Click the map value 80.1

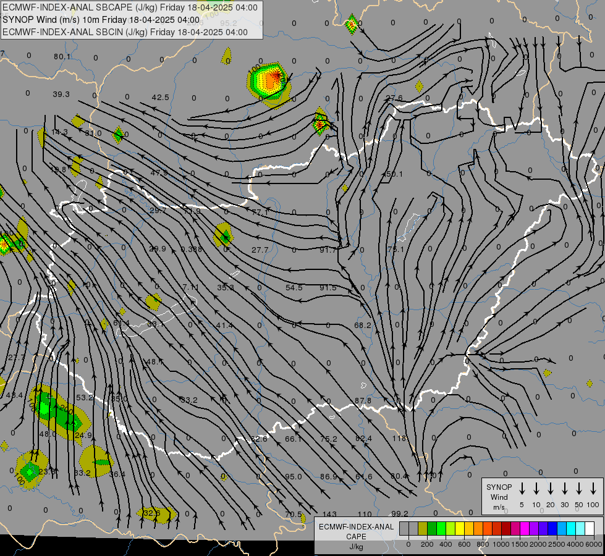[x=62, y=57]
